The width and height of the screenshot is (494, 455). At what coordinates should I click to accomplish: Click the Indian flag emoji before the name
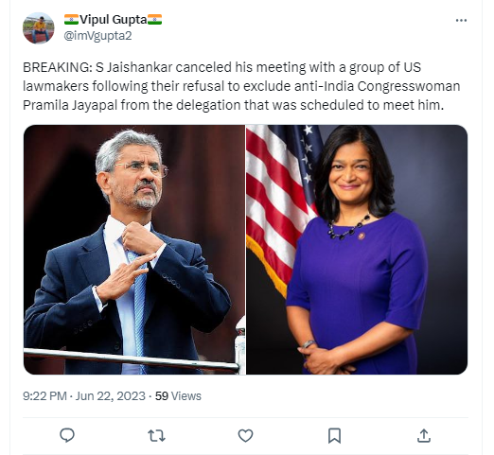click(x=71, y=20)
